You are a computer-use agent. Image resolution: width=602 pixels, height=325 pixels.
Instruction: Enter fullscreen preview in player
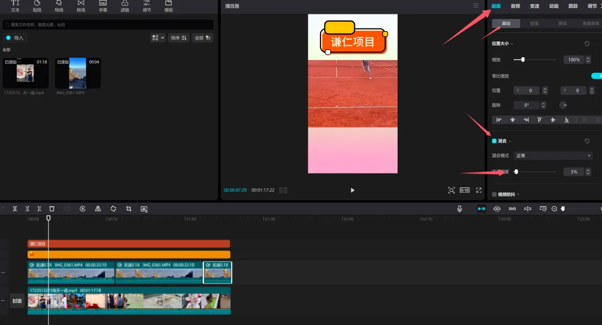point(479,190)
